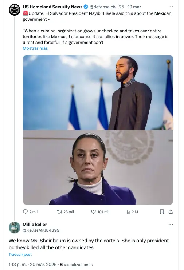Like the post via the heart icon

pyautogui.click(x=93, y=212)
